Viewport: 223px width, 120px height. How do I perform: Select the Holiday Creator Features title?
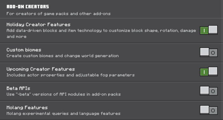[39, 25]
